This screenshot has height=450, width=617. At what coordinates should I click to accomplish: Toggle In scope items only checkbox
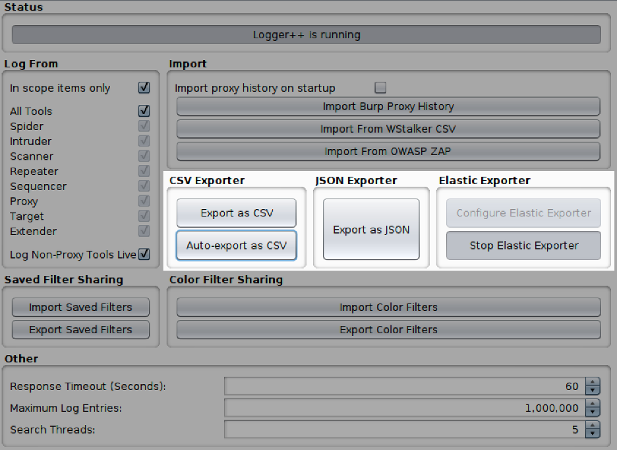point(144,88)
